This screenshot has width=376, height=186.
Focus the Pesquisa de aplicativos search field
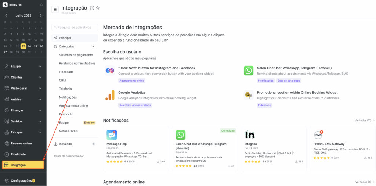(75, 27)
